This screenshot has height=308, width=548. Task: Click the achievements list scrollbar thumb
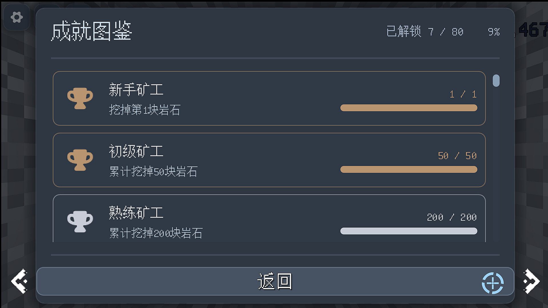click(x=496, y=80)
